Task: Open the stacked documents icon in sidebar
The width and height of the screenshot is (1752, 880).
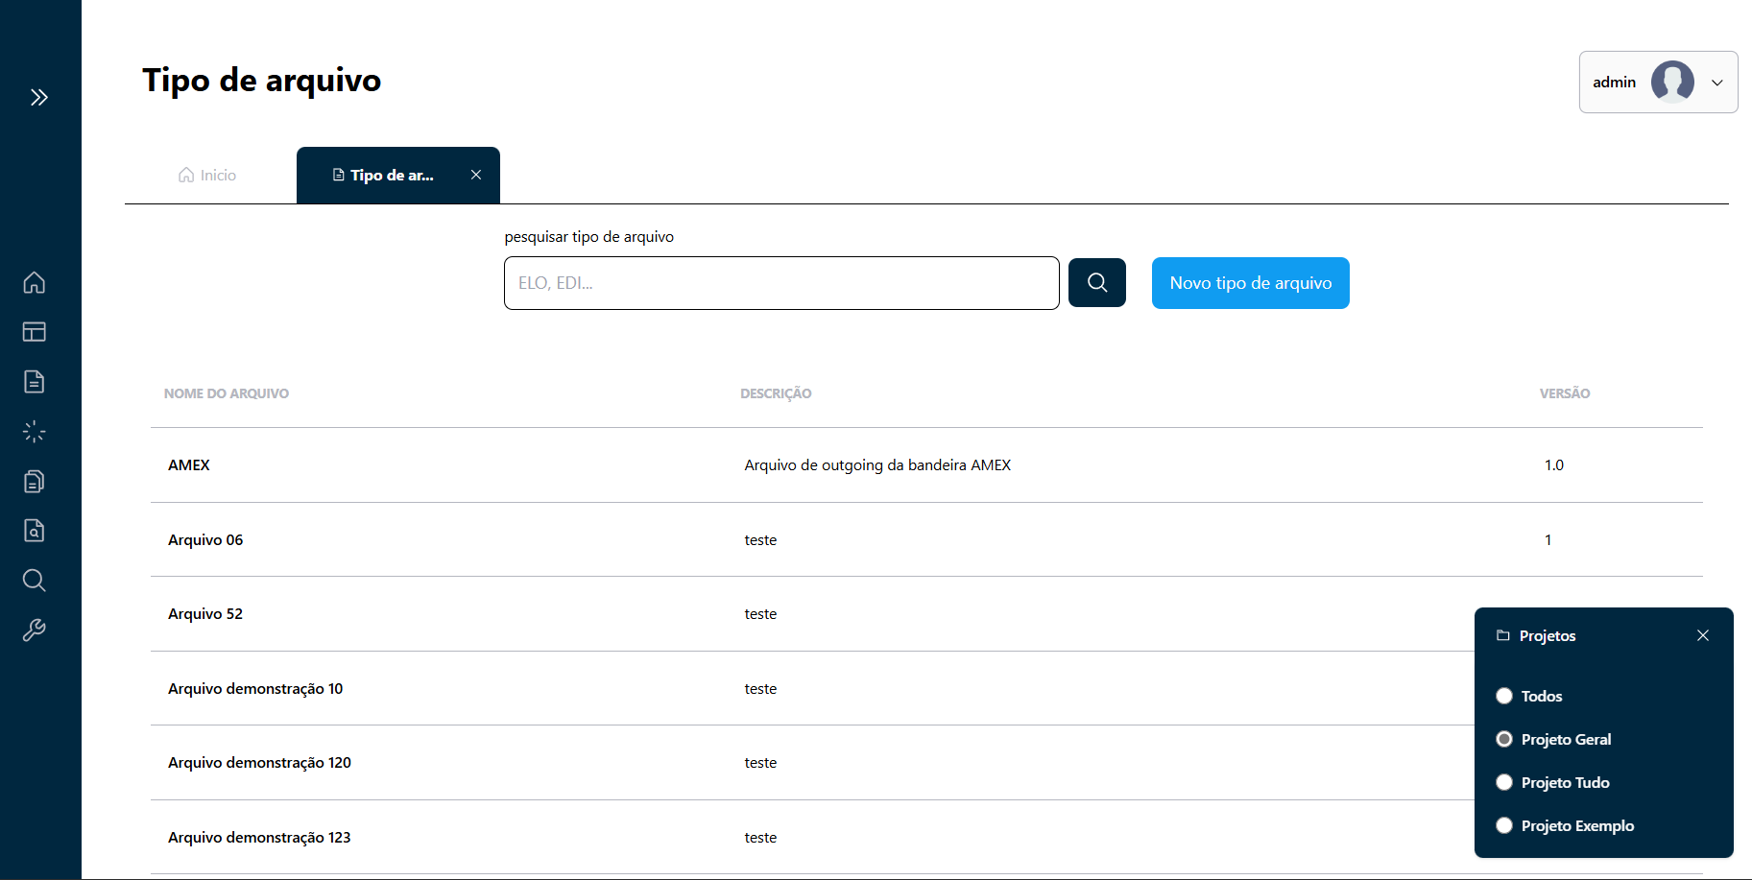Action: point(35,481)
